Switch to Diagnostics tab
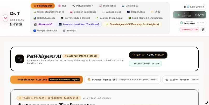This screenshot has width=209, height=105. tap(108, 6)
